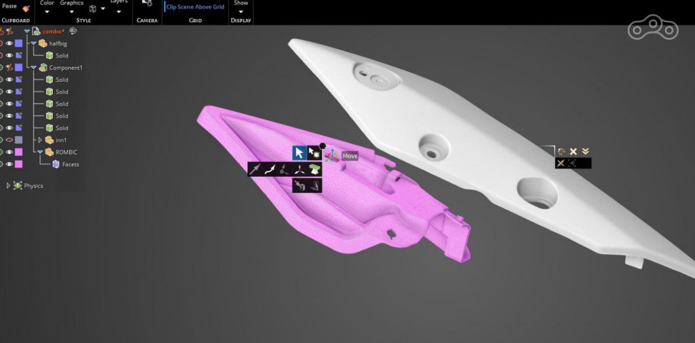Choose the straight diagonal arrow direction tool

(x=256, y=170)
